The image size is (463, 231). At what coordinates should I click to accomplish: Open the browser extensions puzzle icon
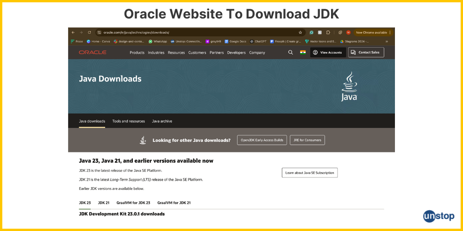coord(328,32)
